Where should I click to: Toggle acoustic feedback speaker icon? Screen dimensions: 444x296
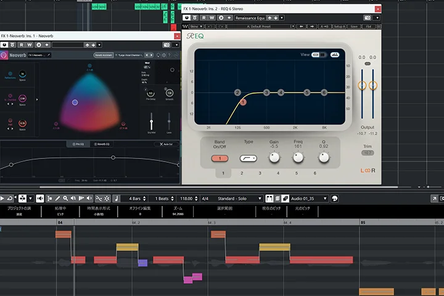point(40,199)
